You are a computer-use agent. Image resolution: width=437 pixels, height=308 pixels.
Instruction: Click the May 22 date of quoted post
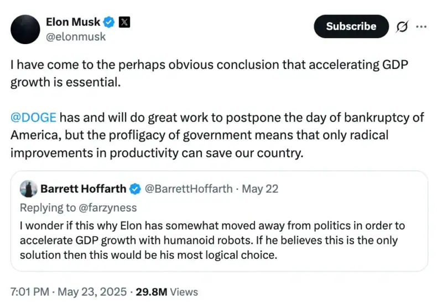260,189
